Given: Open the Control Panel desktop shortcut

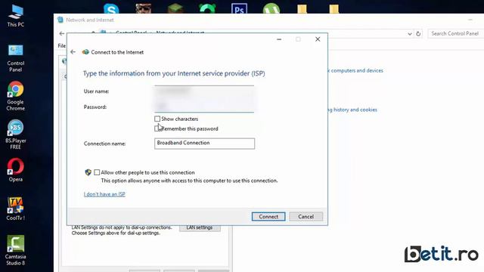Looking at the screenshot, I should coord(15,58).
